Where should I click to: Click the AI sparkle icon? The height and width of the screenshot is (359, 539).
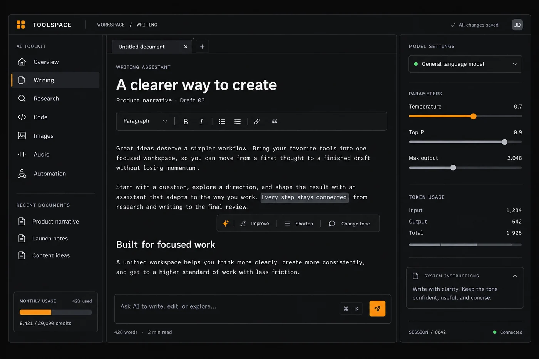click(x=226, y=223)
